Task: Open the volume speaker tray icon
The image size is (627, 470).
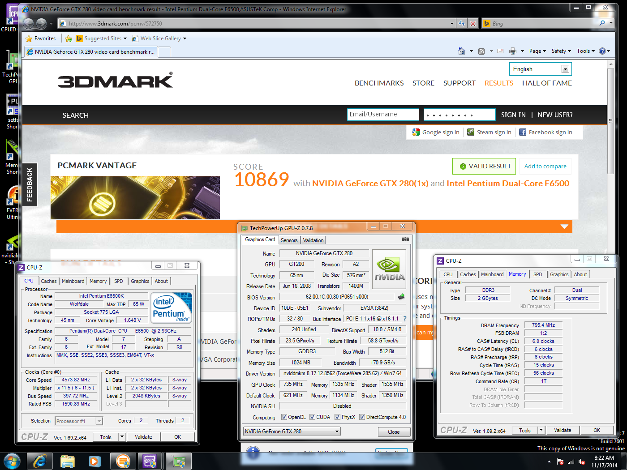Action: click(x=581, y=461)
